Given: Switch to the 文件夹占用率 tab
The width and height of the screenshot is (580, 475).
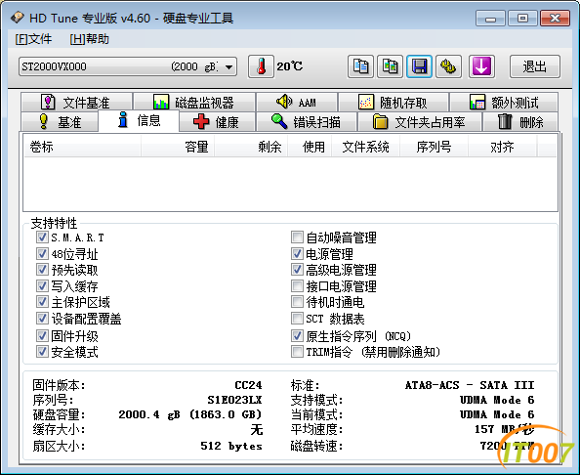Looking at the screenshot, I should pyautogui.click(x=420, y=122).
